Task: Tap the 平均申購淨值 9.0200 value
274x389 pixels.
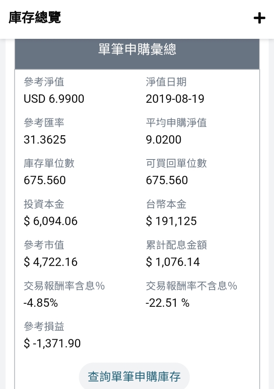Action: [164, 140]
